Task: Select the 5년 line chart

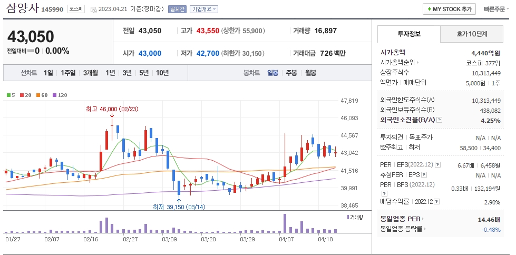Action: pos(144,73)
